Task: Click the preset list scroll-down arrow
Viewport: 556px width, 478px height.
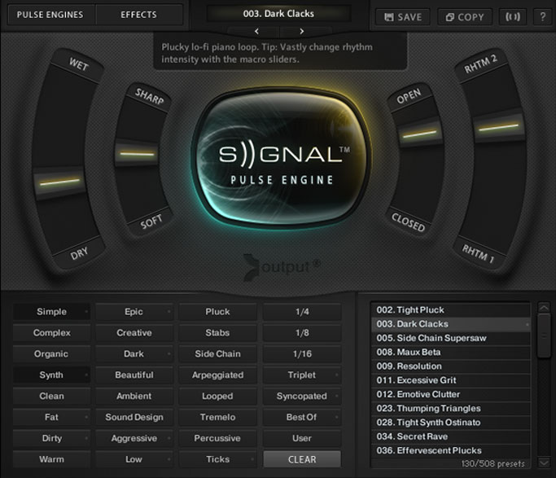Action: 544,462
